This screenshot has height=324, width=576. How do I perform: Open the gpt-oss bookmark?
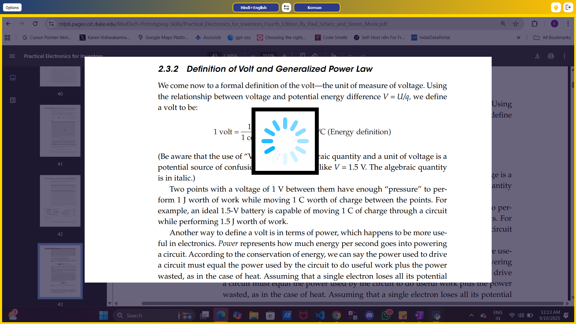[239, 38]
